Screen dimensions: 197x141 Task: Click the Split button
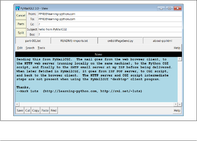pyautogui.click(x=21, y=33)
